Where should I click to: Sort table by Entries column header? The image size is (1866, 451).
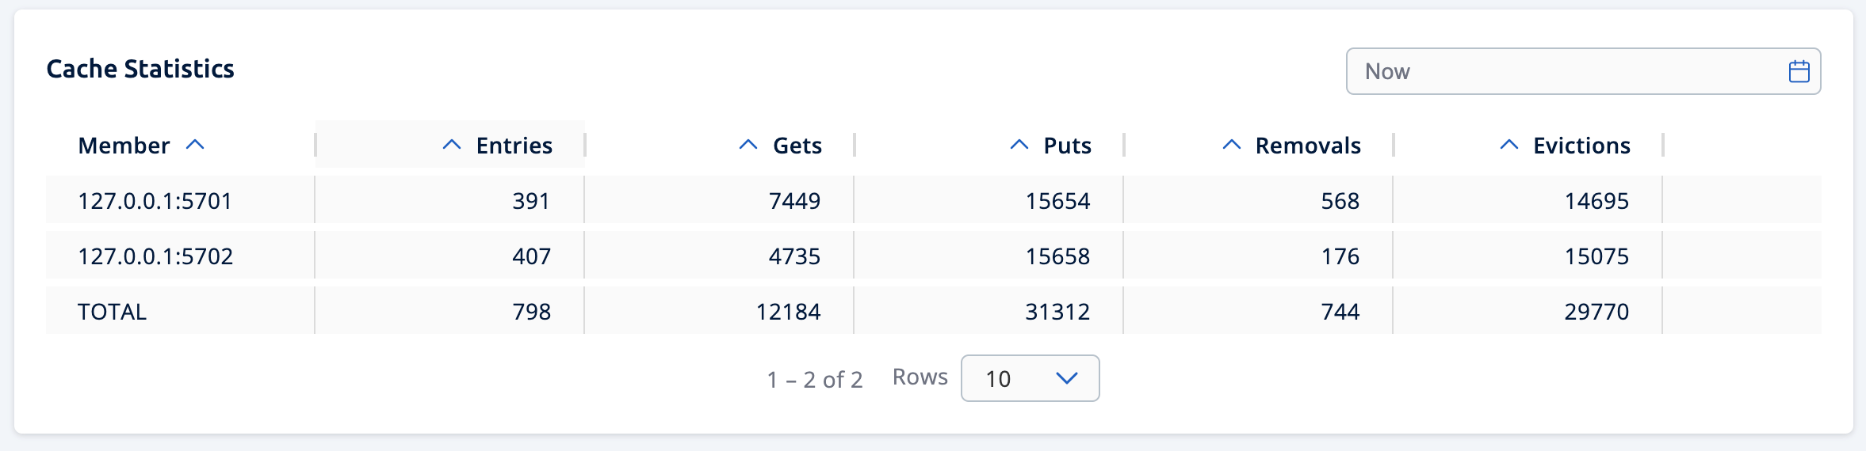click(514, 146)
